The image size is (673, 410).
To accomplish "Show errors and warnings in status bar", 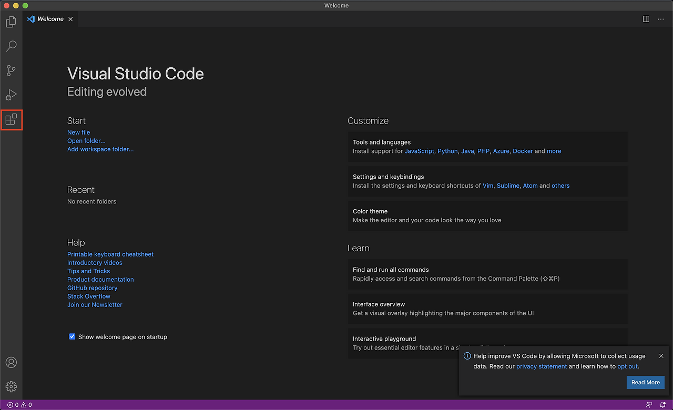I will point(19,405).
